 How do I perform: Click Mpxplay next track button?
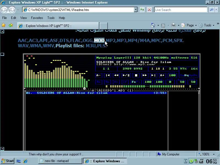(x=153, y=75)
